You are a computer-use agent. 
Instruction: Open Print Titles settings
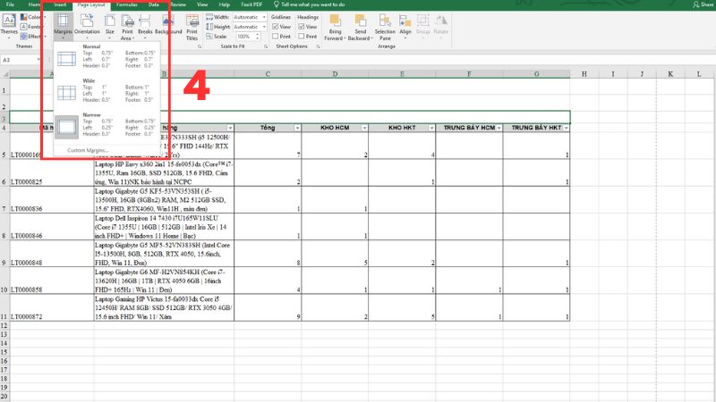tap(192, 27)
